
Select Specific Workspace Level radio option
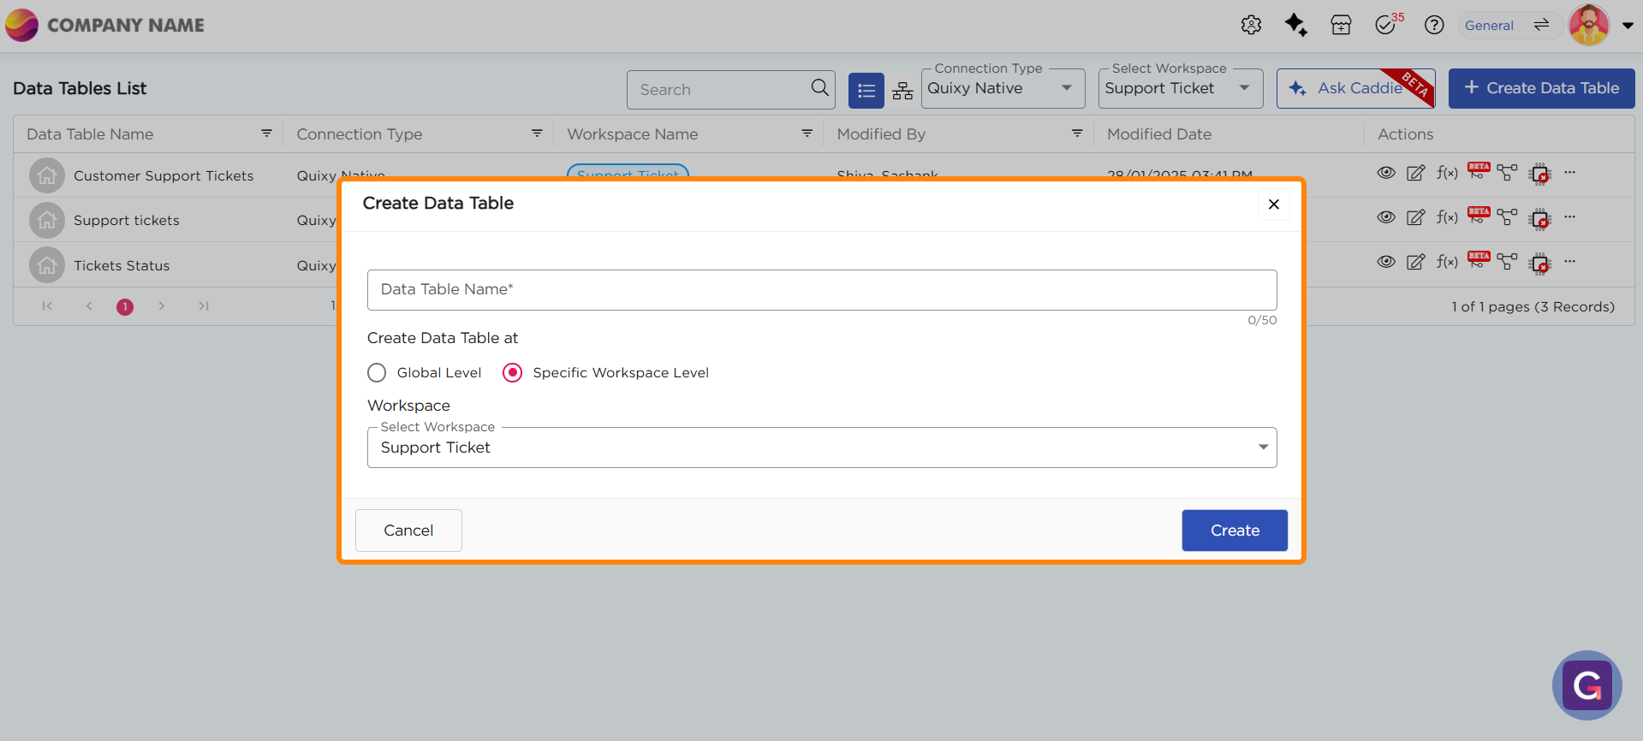pyautogui.click(x=512, y=373)
